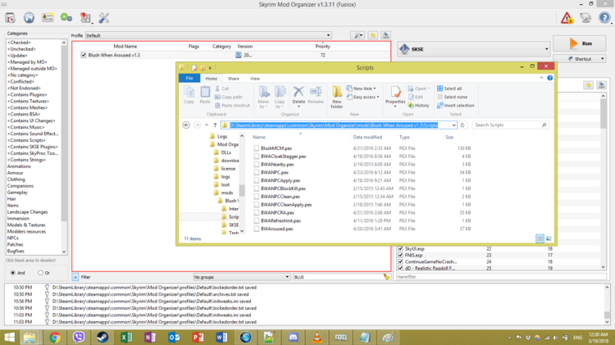Screen dimensions: 615x345
Task: Refresh the Scripts folder view
Action: 462,125
